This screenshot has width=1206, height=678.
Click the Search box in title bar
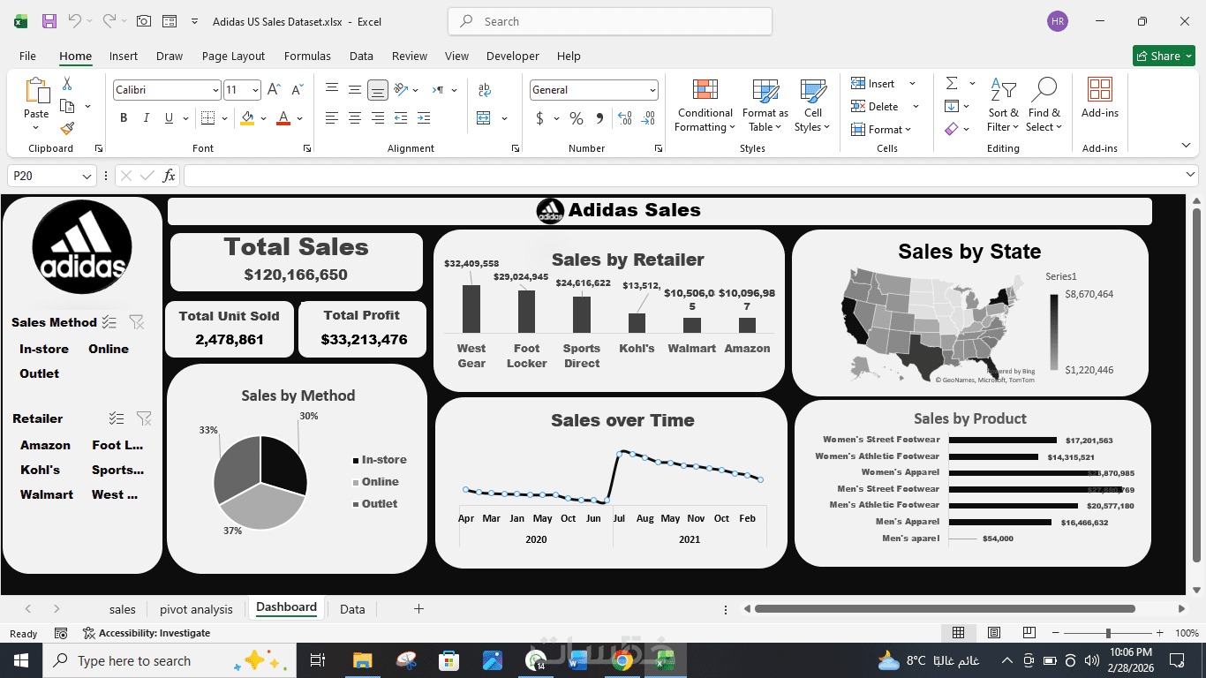pyautogui.click(x=610, y=21)
